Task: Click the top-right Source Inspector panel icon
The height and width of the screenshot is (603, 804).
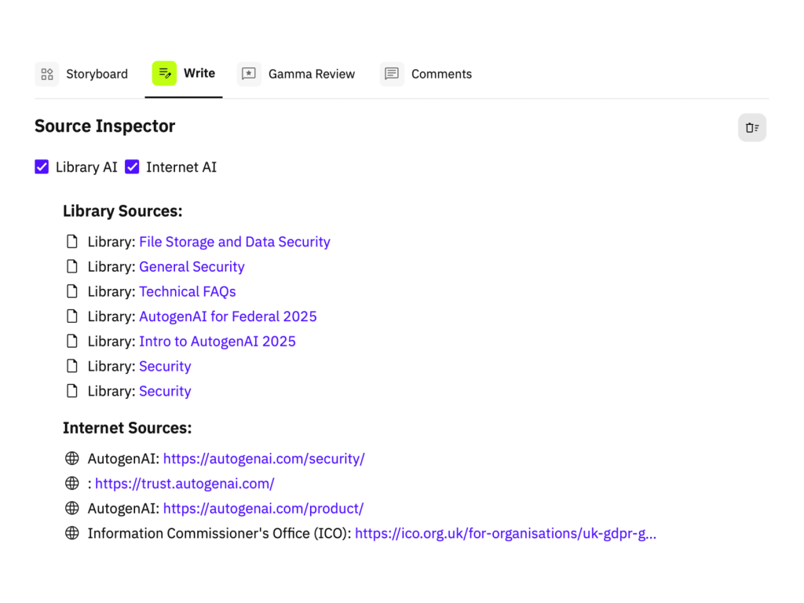Action: 752,128
